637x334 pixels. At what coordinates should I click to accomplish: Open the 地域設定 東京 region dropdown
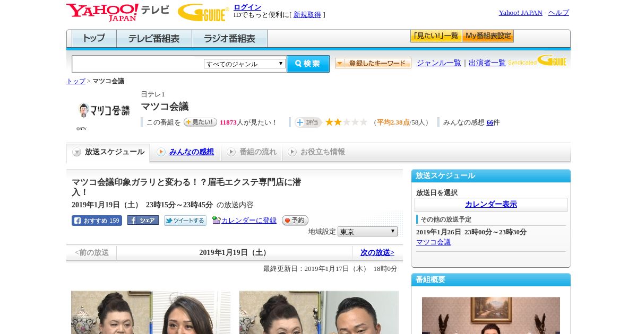pos(367,232)
